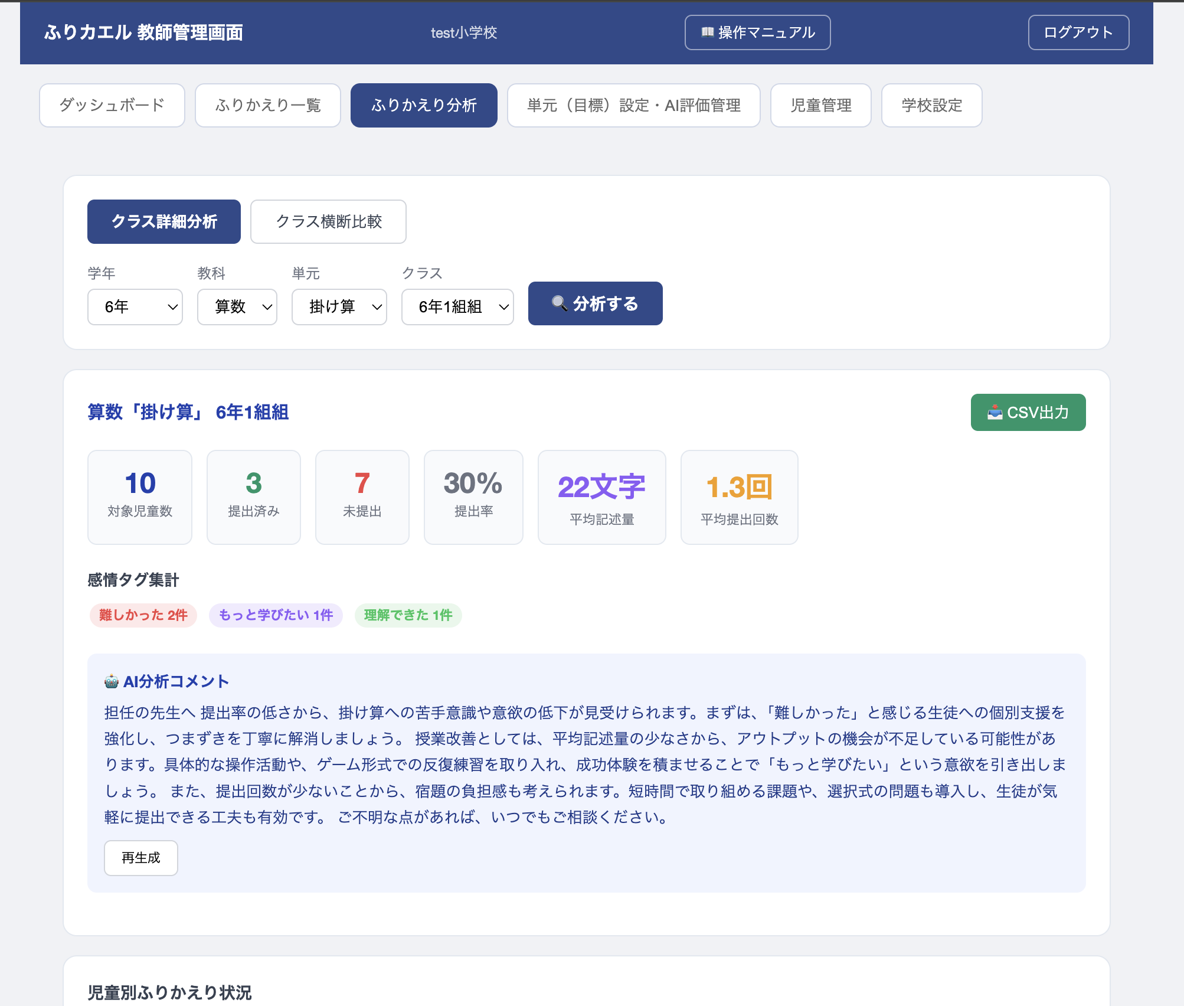
Task: Open the 教科 dropdown showing 算数
Action: click(237, 307)
